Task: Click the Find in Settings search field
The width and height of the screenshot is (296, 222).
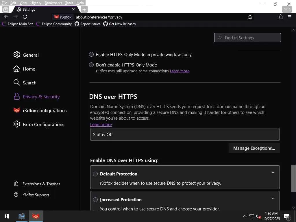Action: (x=247, y=38)
